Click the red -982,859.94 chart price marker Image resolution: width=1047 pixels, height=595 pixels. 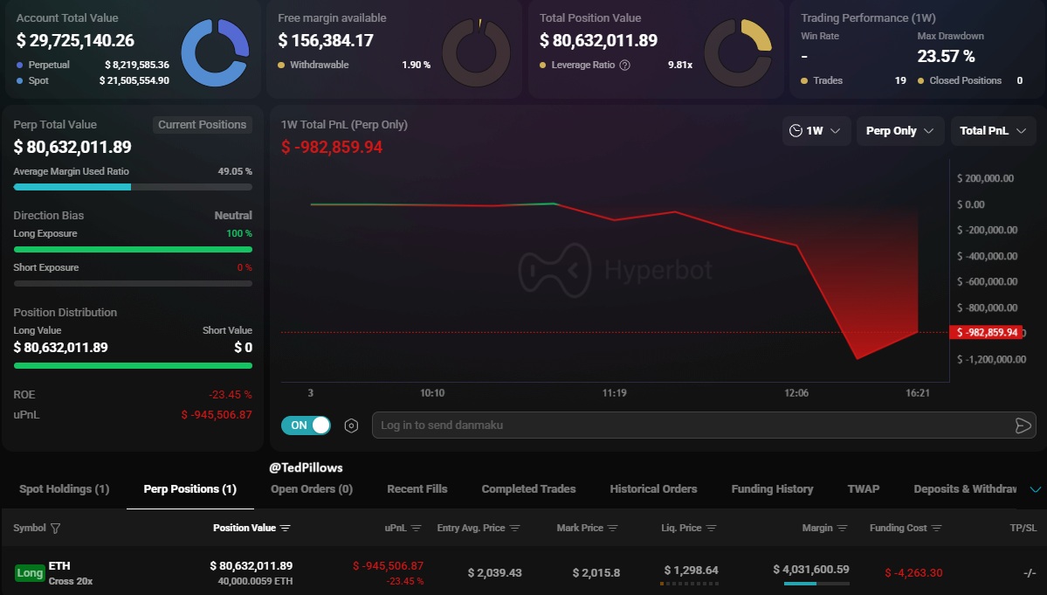pos(986,333)
